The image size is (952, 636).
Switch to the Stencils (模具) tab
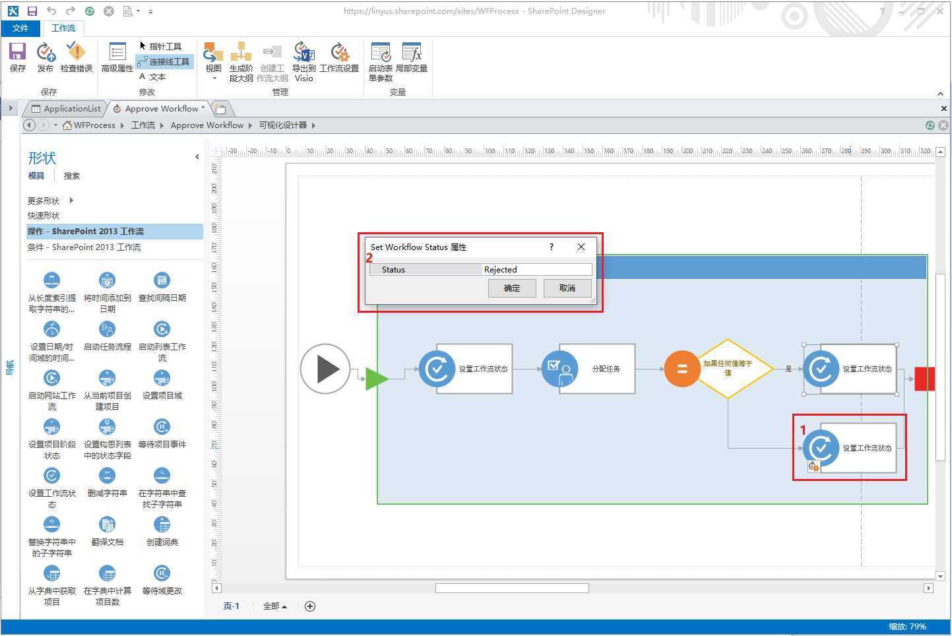click(x=36, y=175)
